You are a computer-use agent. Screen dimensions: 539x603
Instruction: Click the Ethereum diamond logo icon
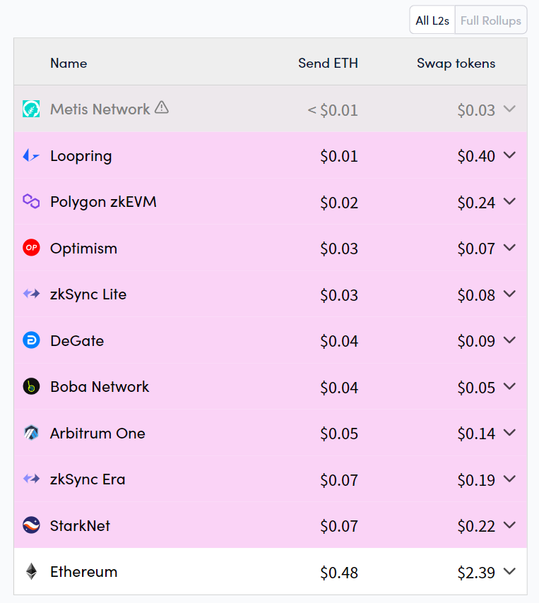[x=31, y=572]
